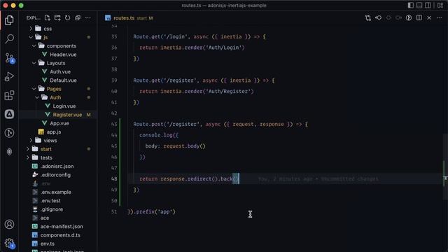Toggle secondary side bar layout
Screen dimensions: 448x252
428,6
